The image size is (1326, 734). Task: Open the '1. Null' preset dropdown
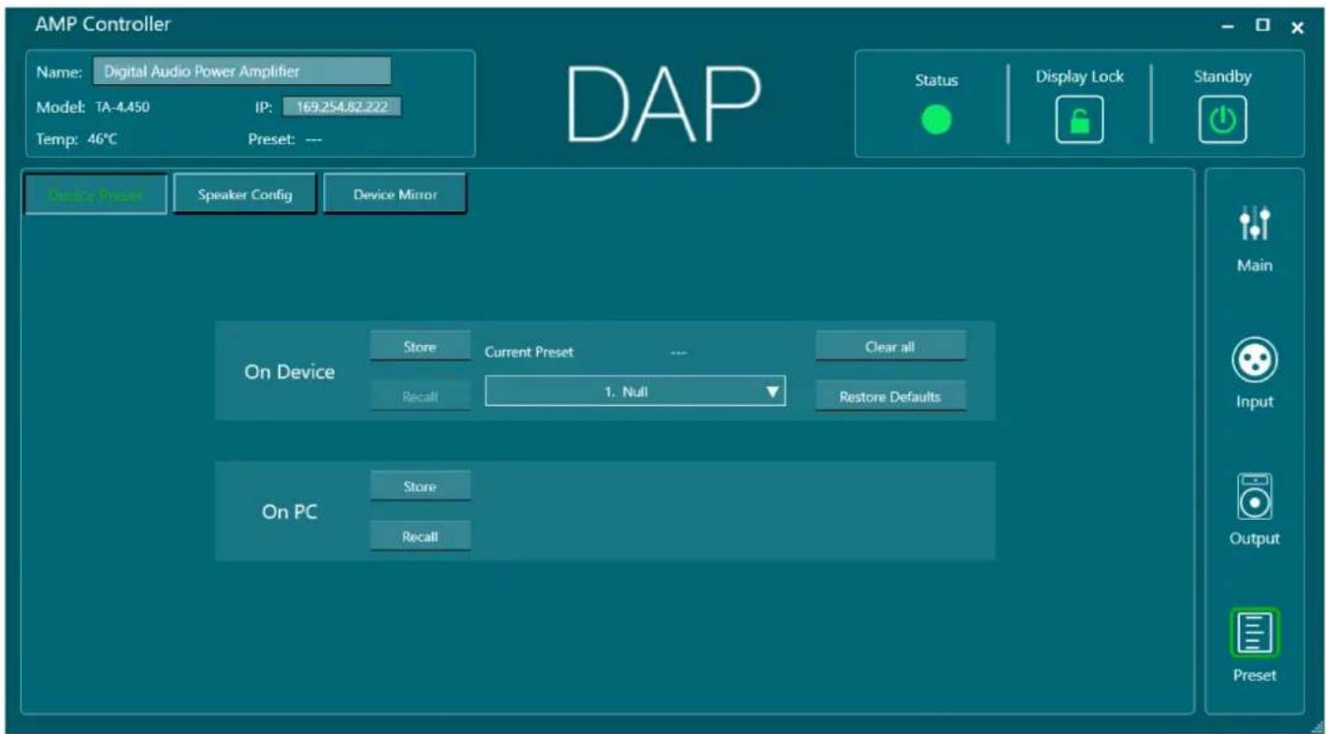635,393
